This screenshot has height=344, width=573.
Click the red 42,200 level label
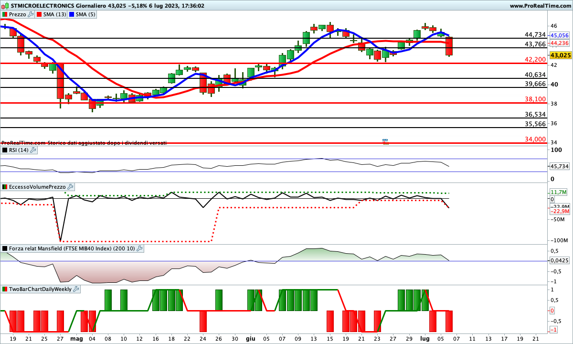[x=535, y=59]
